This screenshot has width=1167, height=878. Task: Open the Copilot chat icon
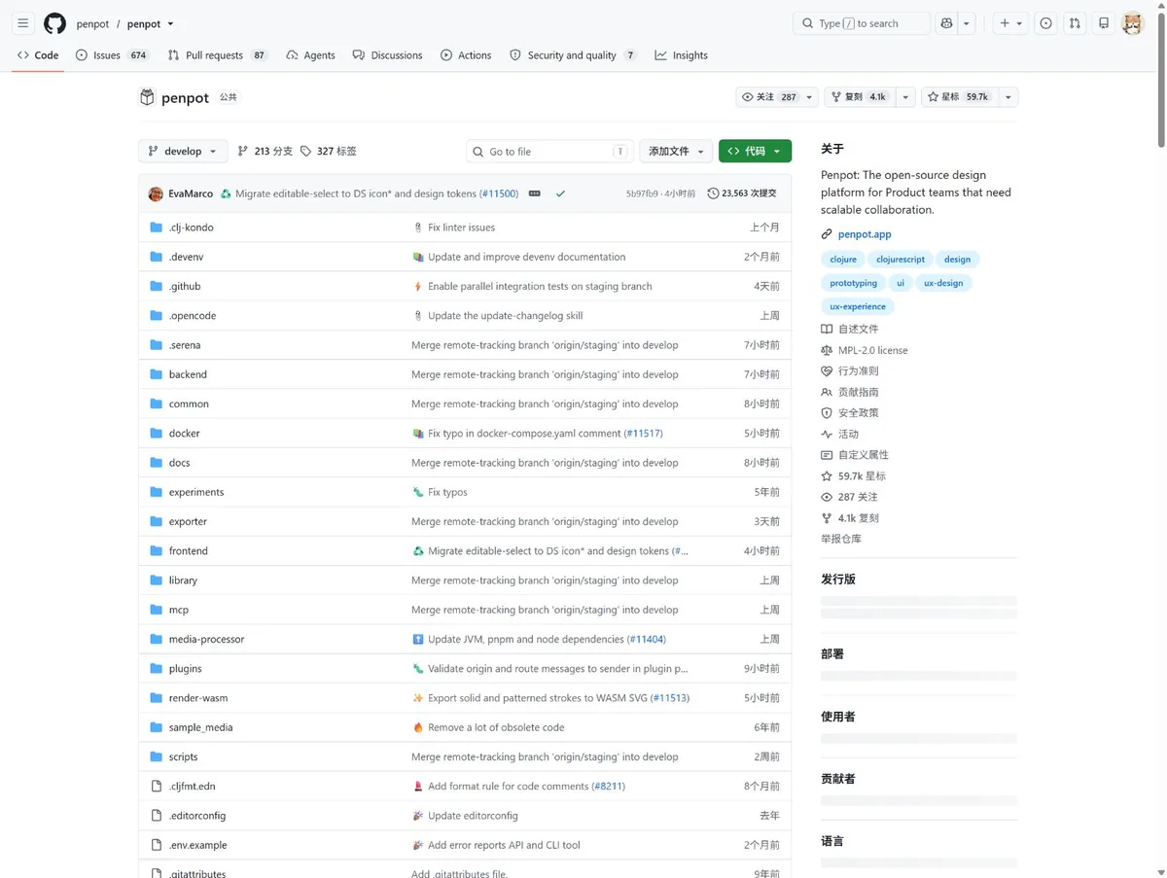(x=946, y=23)
